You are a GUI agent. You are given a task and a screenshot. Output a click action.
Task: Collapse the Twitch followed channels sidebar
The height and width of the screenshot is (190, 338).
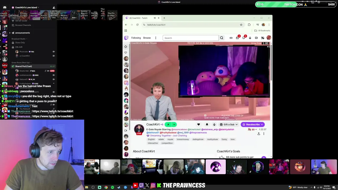(x=126, y=47)
